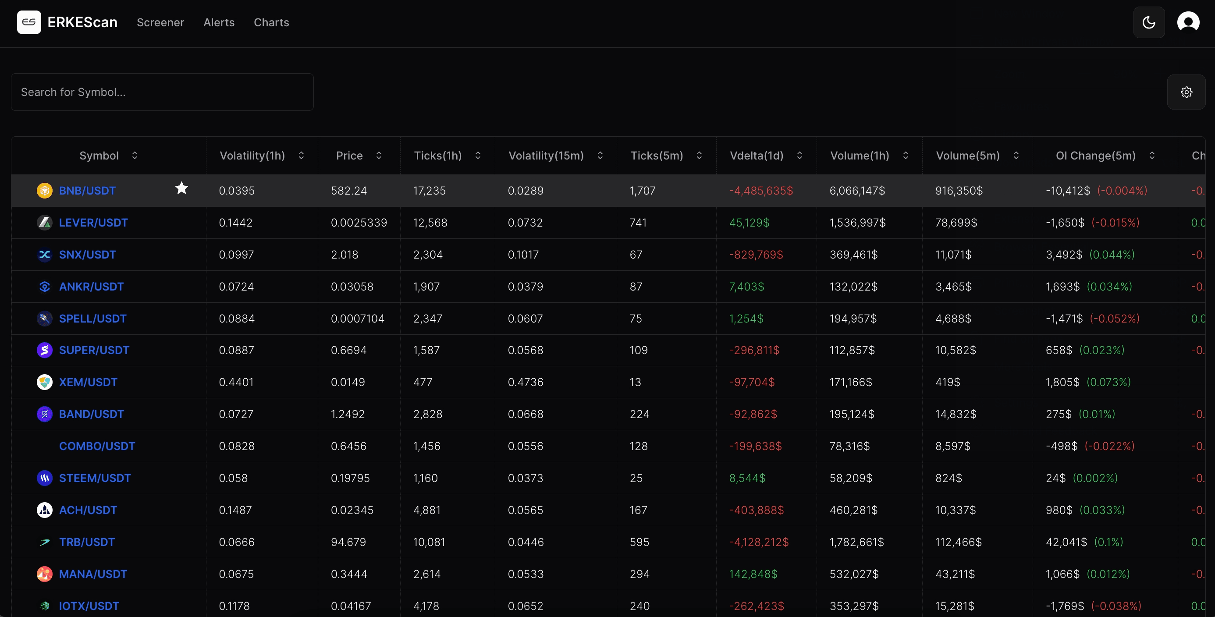Click the MANA coin icon
The width and height of the screenshot is (1215, 617).
(x=44, y=574)
